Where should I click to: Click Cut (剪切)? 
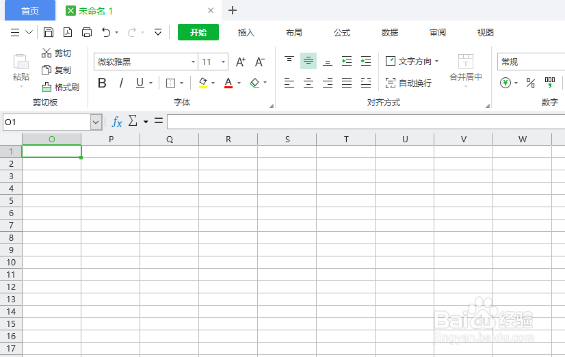(56, 53)
